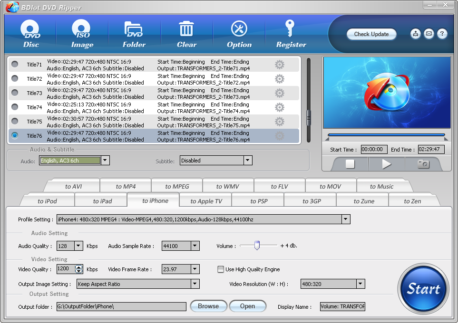Switch to the to FLV tab

tap(279, 186)
